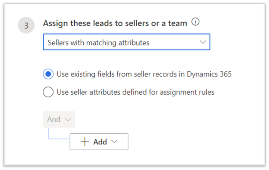
Task: Select the seller attributes radio button circle
Action: click(x=48, y=92)
